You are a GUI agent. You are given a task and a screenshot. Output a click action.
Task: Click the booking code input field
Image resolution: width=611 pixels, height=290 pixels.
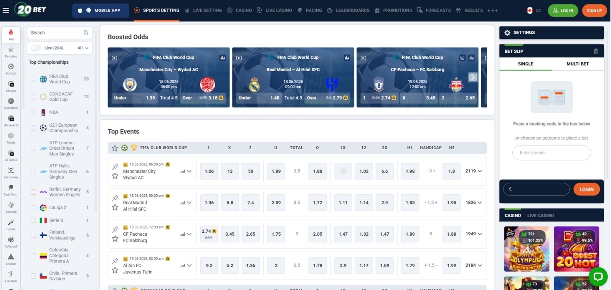pyautogui.click(x=551, y=152)
